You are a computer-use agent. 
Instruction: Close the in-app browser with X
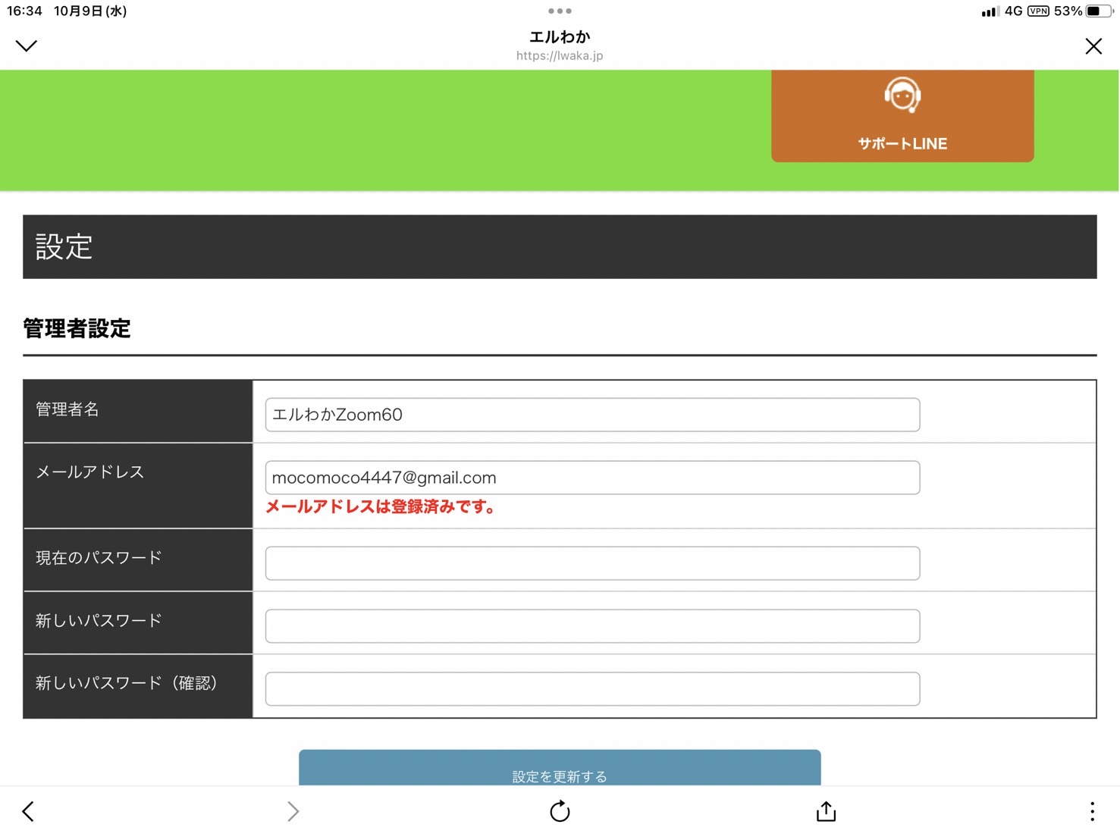1093,46
